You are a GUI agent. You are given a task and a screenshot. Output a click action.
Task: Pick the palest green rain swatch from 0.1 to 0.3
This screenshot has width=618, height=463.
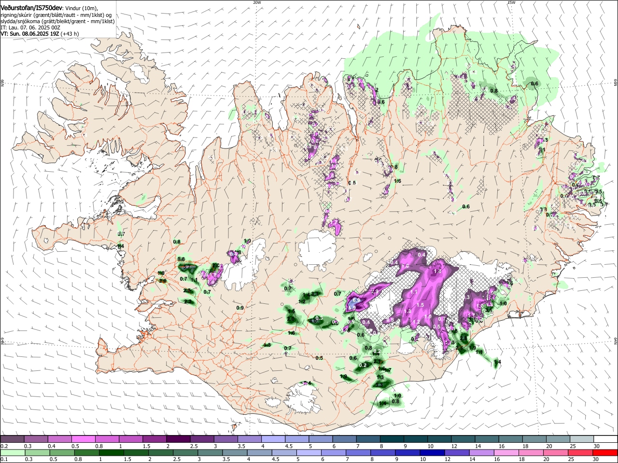coord(12,452)
